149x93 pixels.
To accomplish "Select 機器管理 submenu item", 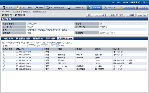I will coord(6,11).
